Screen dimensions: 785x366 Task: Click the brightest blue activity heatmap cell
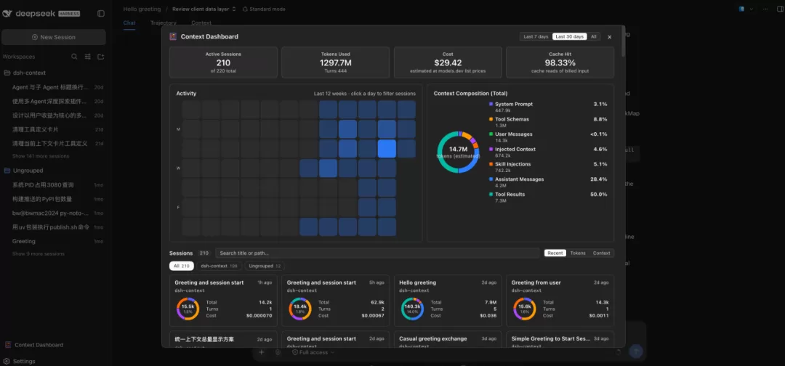pyautogui.click(x=387, y=148)
